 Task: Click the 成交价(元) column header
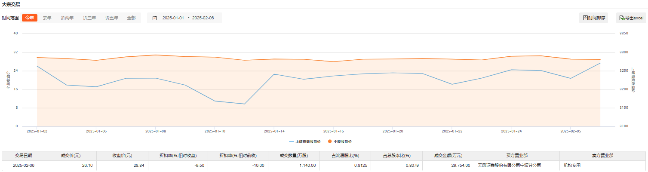pyautogui.click(x=71, y=156)
